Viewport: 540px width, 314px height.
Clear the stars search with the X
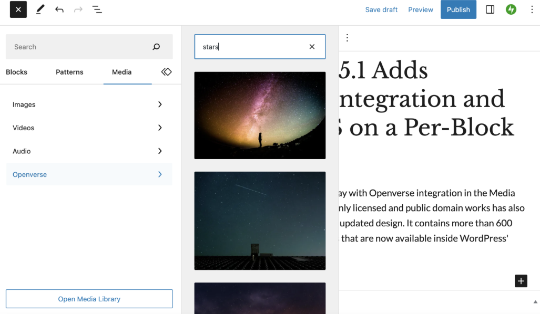tap(312, 46)
